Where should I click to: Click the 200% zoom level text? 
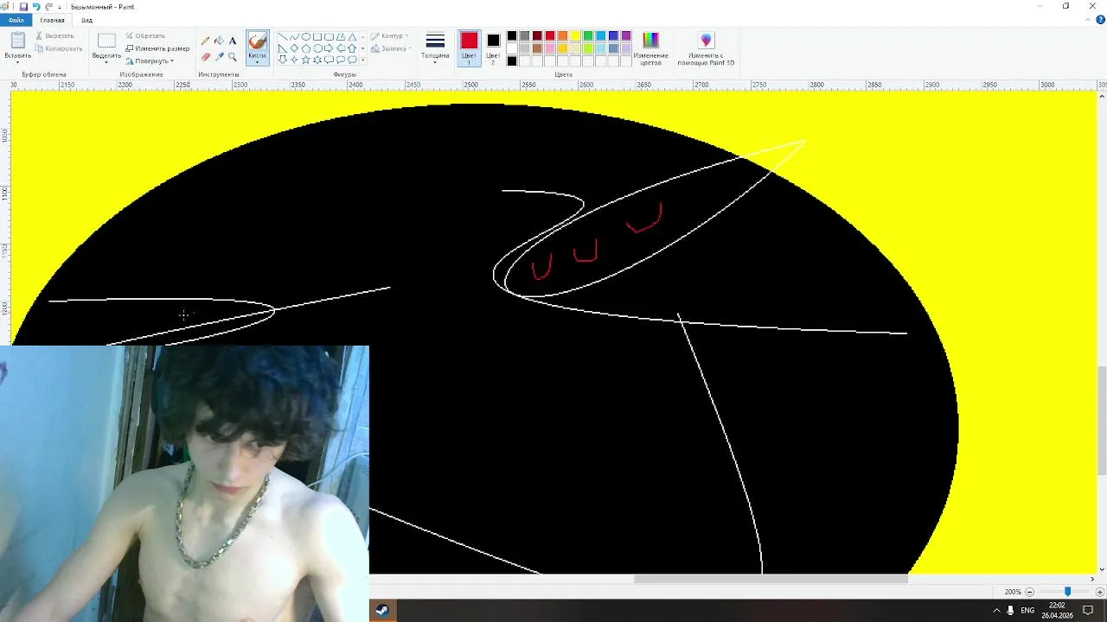1013,592
